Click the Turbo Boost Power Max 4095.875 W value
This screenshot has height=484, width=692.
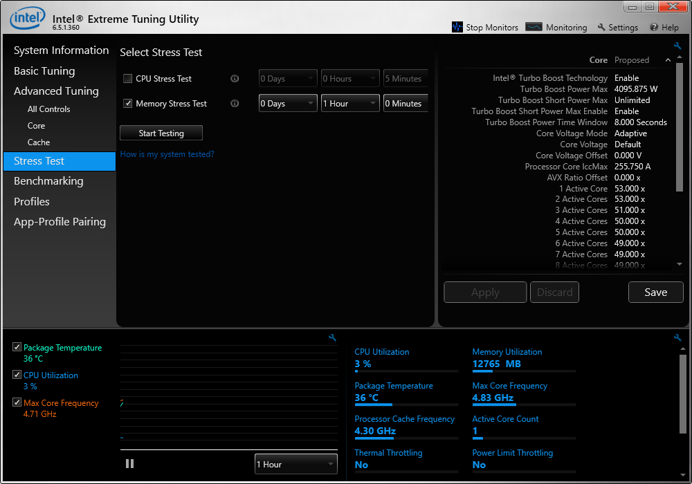[x=635, y=89]
